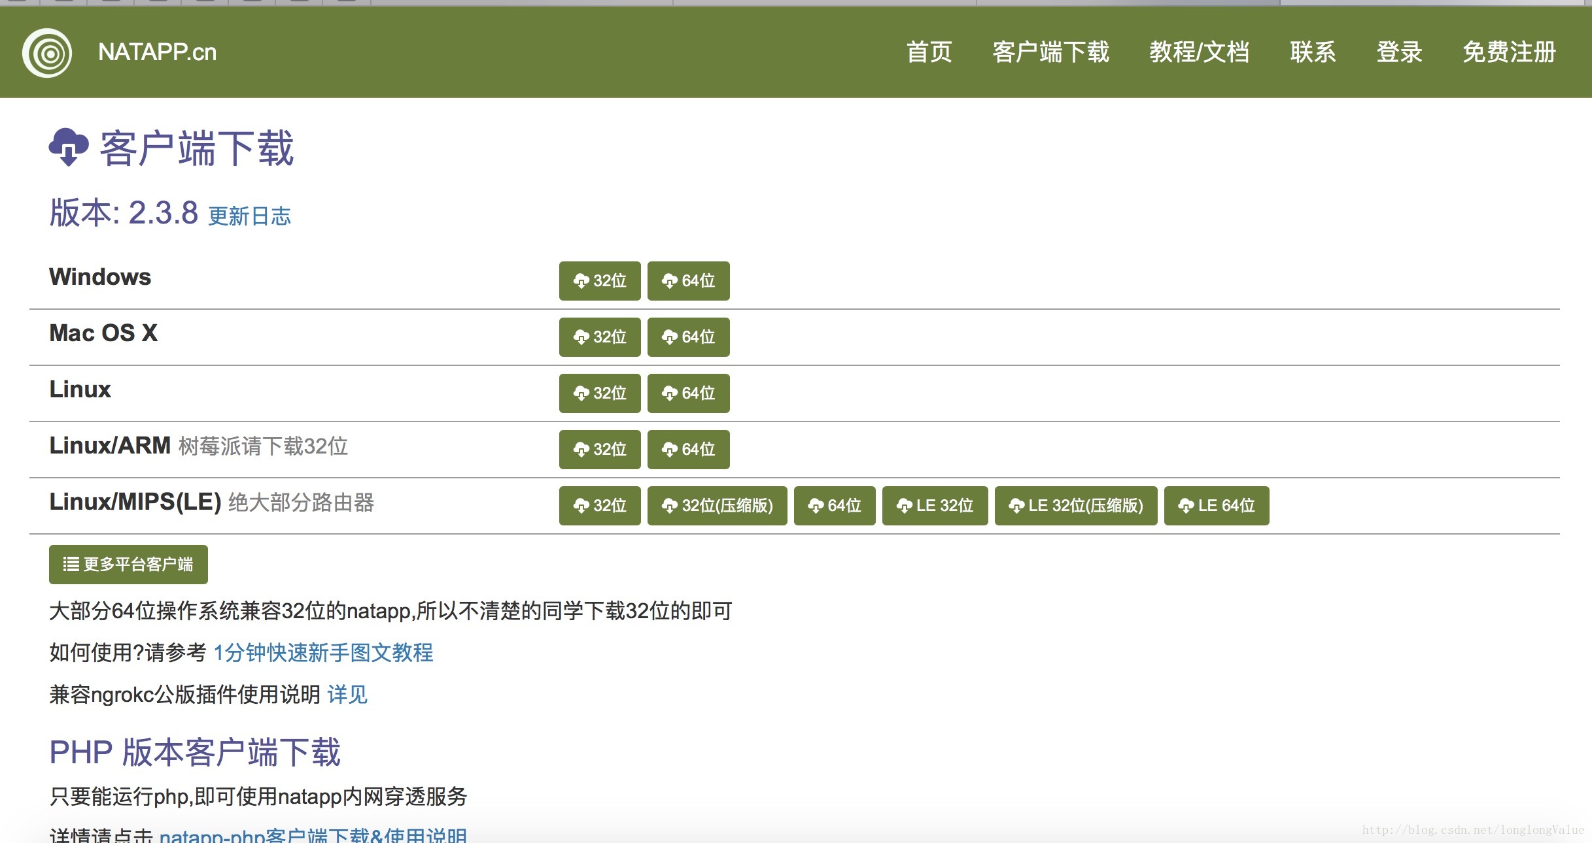Click the PHP 版本客户端下载 heading

click(195, 752)
